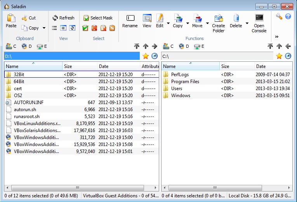The image size is (297, 202).
Task: Click the green Select All check icon
Action: pyautogui.click(x=85, y=28)
